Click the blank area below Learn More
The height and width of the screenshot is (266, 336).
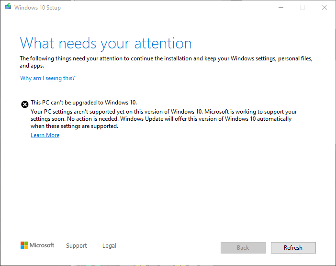[x=168, y=187]
